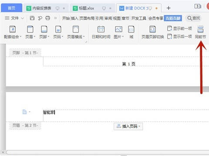The height and width of the screenshot is (156, 209).
Task: Click 显示后一项 show next item
Action: point(179,36)
